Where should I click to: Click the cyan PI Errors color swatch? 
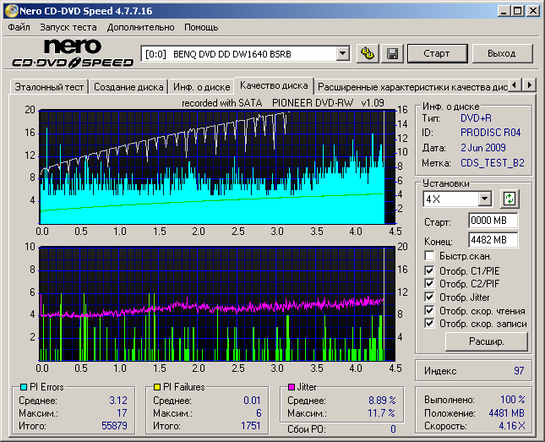(x=23, y=387)
